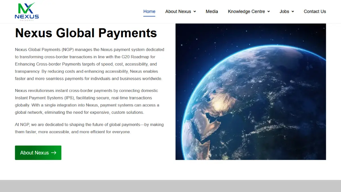Click the arrow icon in About Nexus button

pos(54,153)
